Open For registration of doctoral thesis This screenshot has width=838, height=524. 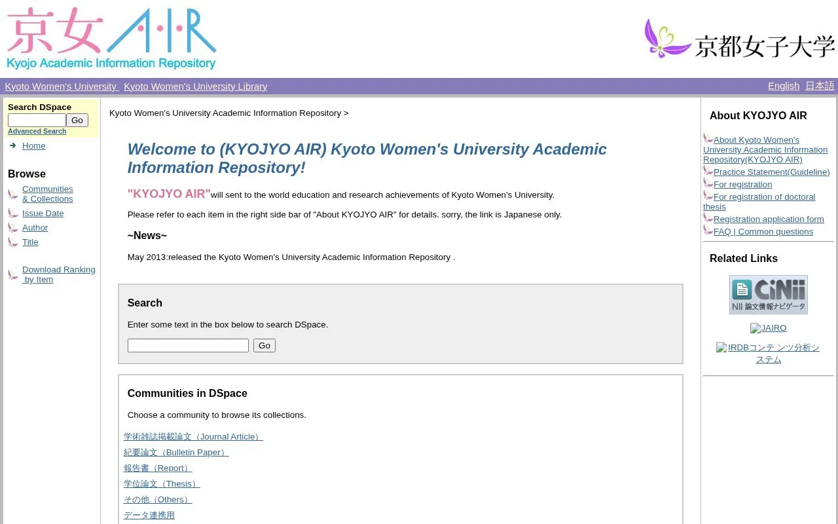[x=759, y=202]
